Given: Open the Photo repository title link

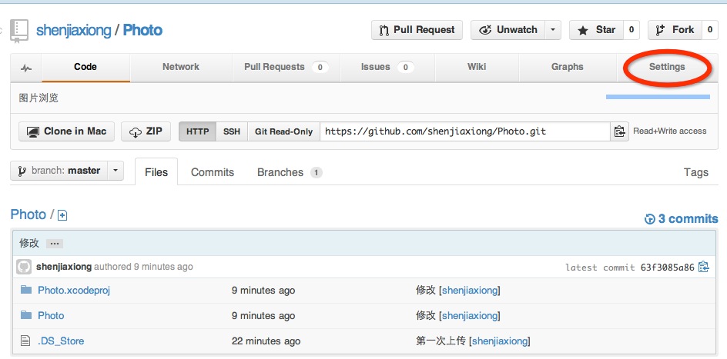Looking at the screenshot, I should 142,31.
